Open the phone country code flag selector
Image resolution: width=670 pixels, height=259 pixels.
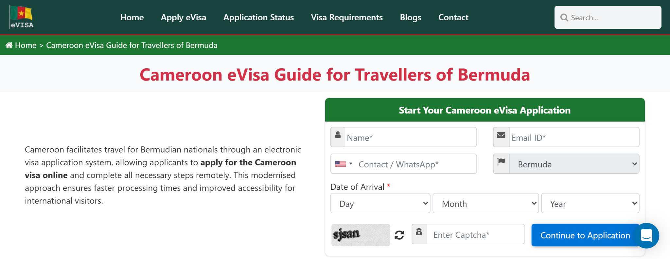click(344, 164)
